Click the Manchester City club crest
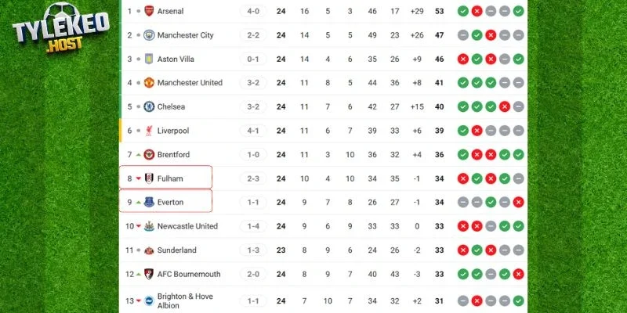Viewport: 627px width, 313px height. 150,35
